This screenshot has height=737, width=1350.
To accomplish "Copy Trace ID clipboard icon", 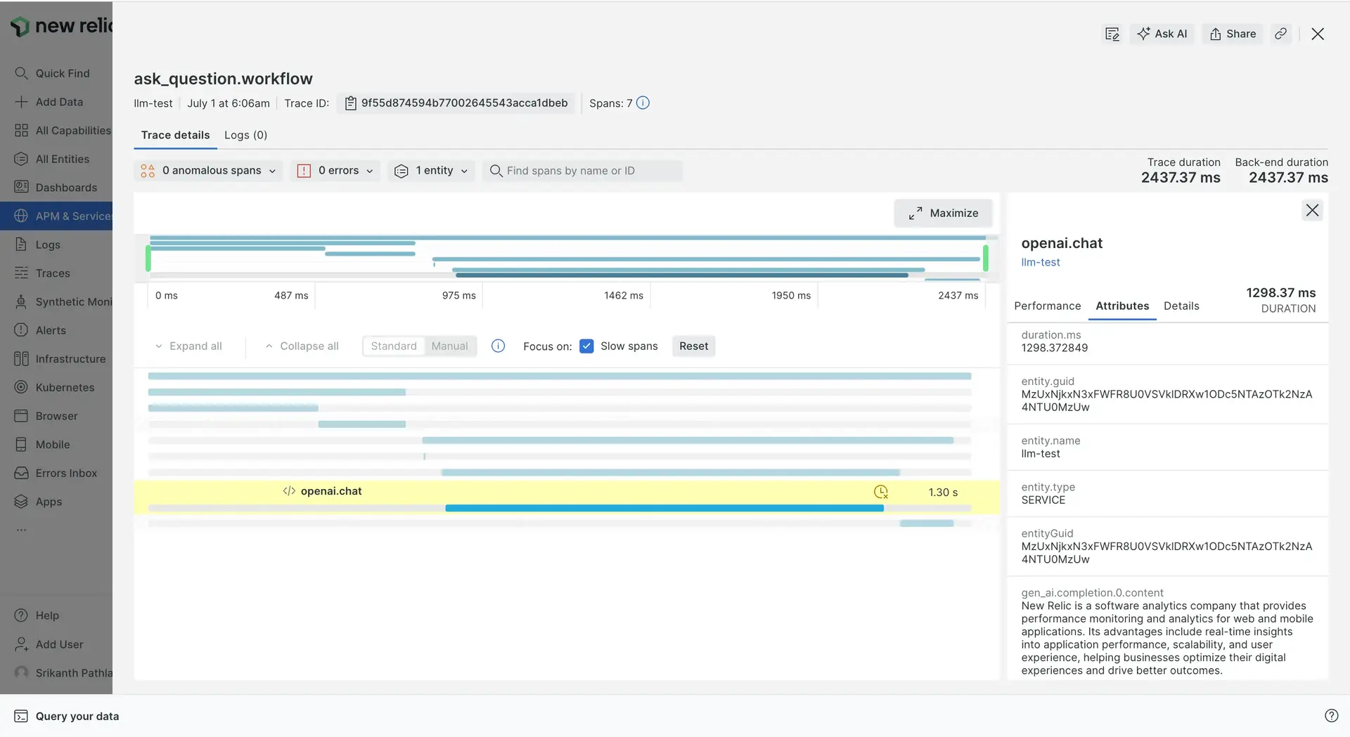I will (x=350, y=103).
